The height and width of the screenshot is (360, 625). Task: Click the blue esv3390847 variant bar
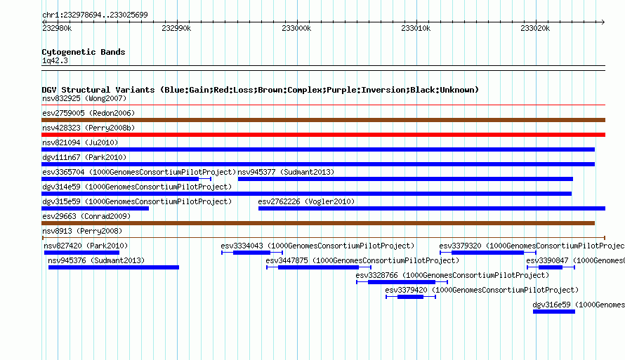(551, 267)
